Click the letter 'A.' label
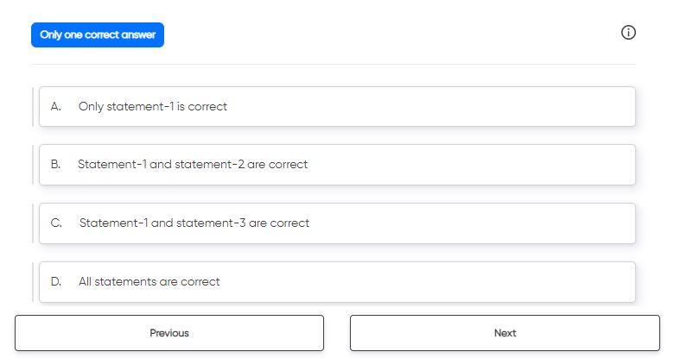674x358 pixels. coord(56,106)
